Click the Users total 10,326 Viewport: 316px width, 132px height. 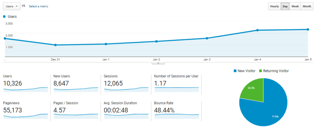coord(13,83)
